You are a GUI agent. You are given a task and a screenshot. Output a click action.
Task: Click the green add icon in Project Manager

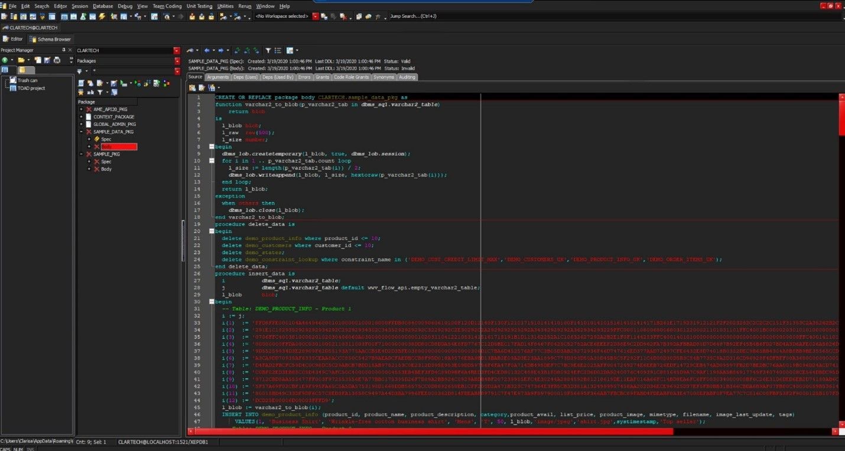[5, 60]
